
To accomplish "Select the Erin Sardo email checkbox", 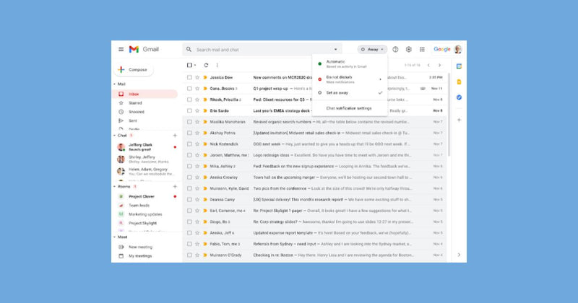I will click(189, 110).
